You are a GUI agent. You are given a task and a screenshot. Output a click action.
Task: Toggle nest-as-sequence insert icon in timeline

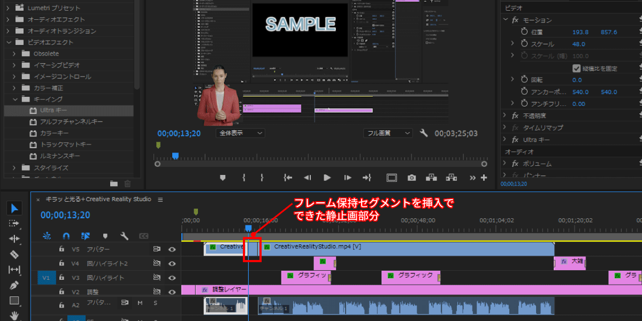coord(47,235)
